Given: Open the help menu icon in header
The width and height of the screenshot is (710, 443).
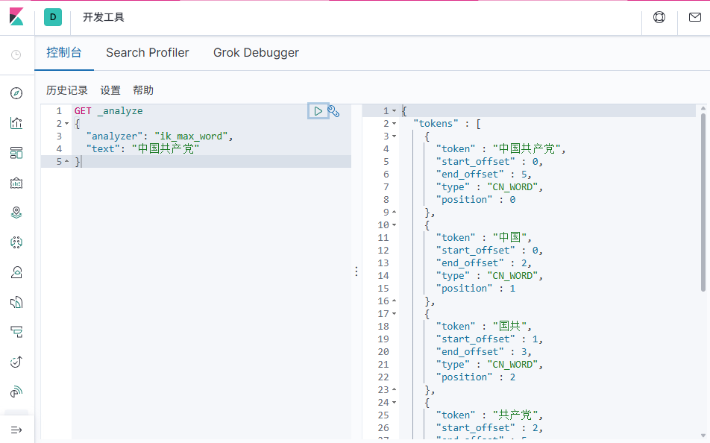Looking at the screenshot, I should point(659,17).
